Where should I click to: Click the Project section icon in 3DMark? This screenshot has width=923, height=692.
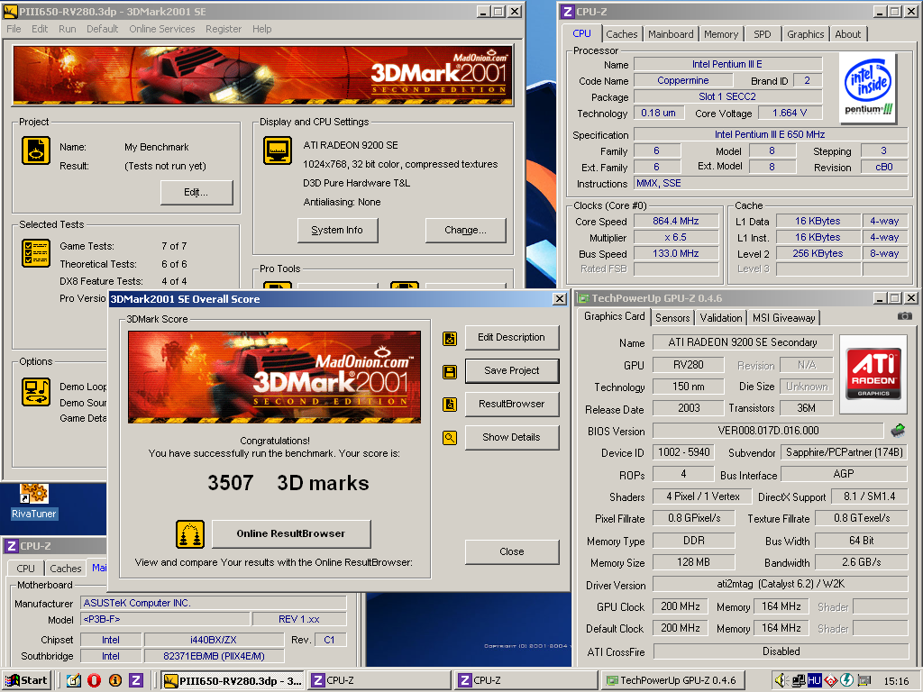36,150
